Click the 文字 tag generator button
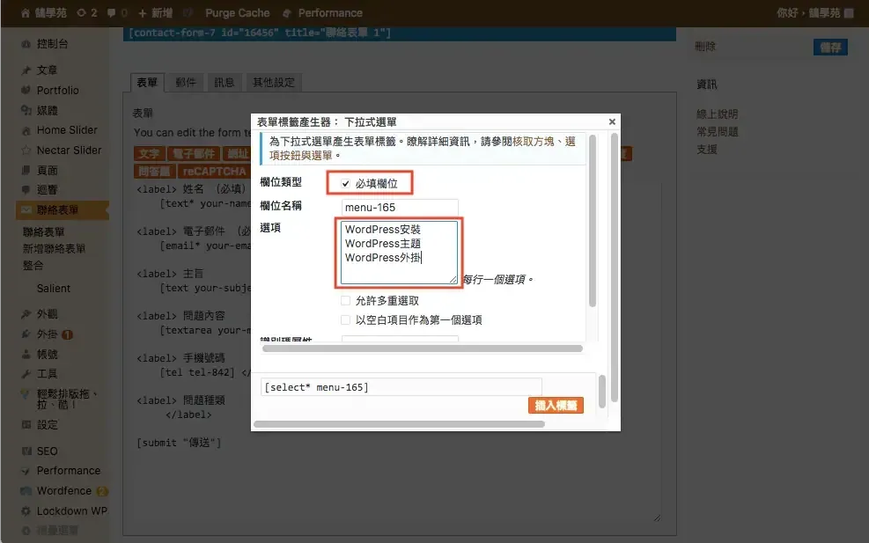 (149, 154)
